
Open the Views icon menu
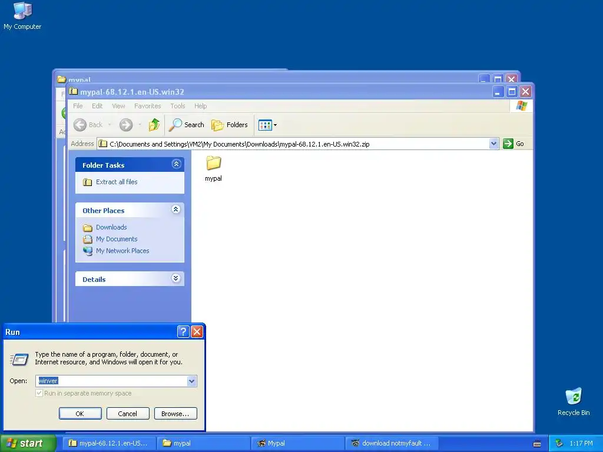268,125
